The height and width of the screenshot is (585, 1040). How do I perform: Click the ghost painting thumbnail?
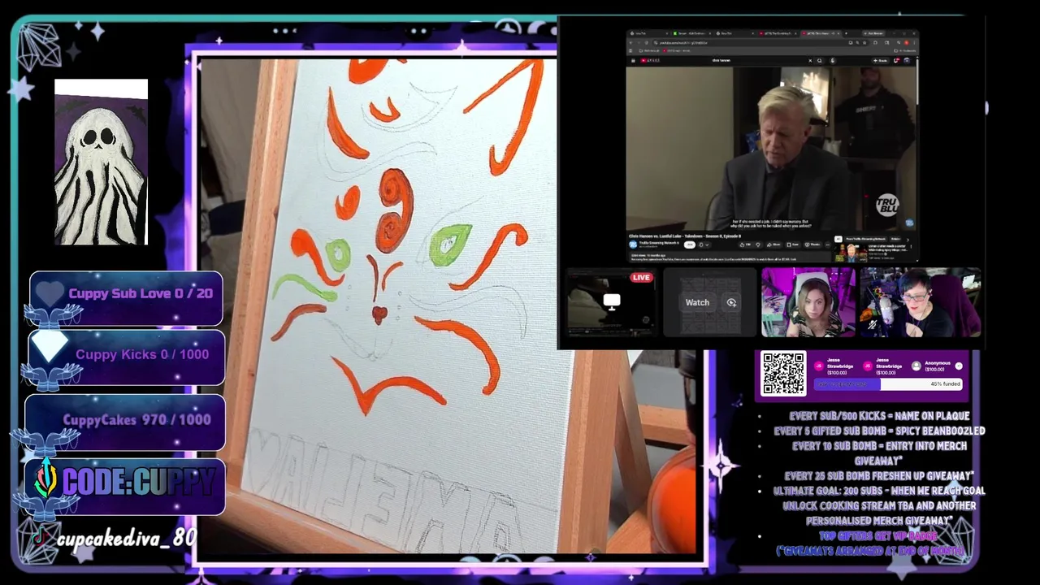pos(101,162)
